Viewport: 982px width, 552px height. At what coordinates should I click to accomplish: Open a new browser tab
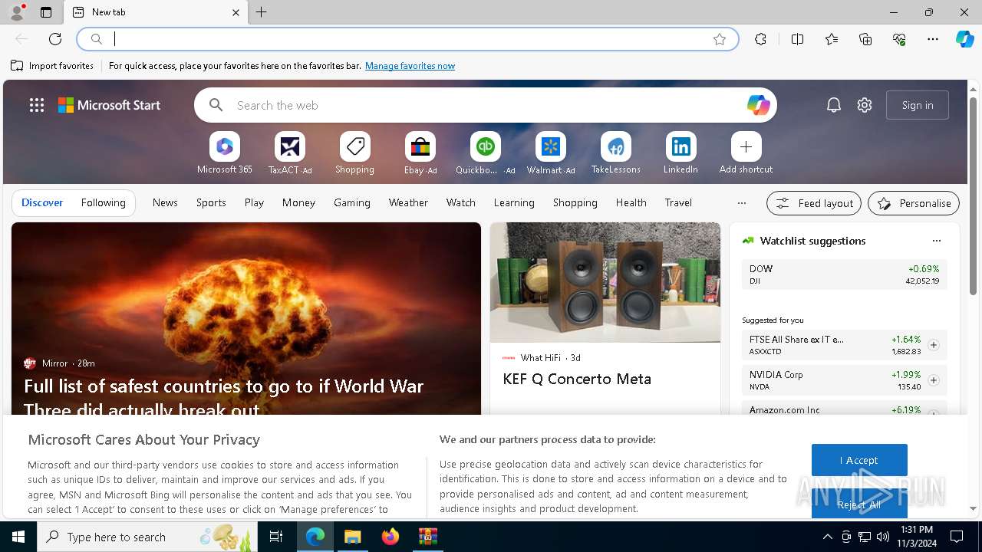262,12
